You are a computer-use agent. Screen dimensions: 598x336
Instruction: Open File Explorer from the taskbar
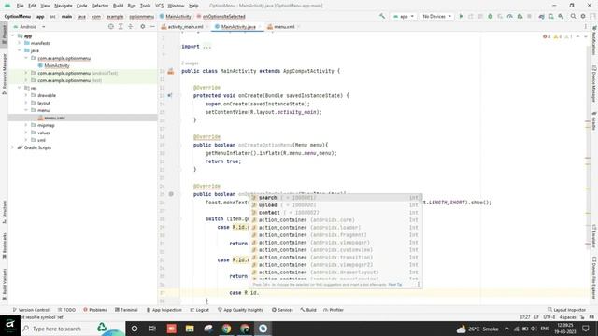pos(190,329)
